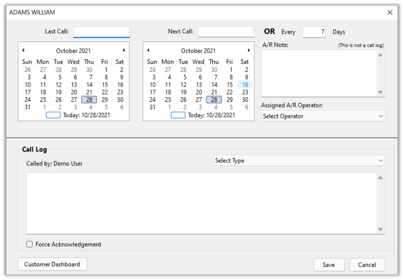The height and width of the screenshot is (280, 404).
Task: Open the Customer Dashboard
Action: (x=52, y=264)
